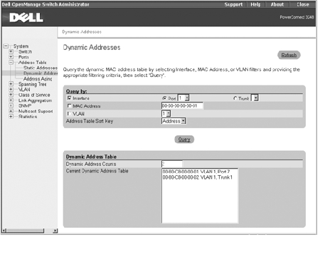The width and height of the screenshot is (325, 257).
Task: Expand the SNMP tree node
Action: coord(11,105)
